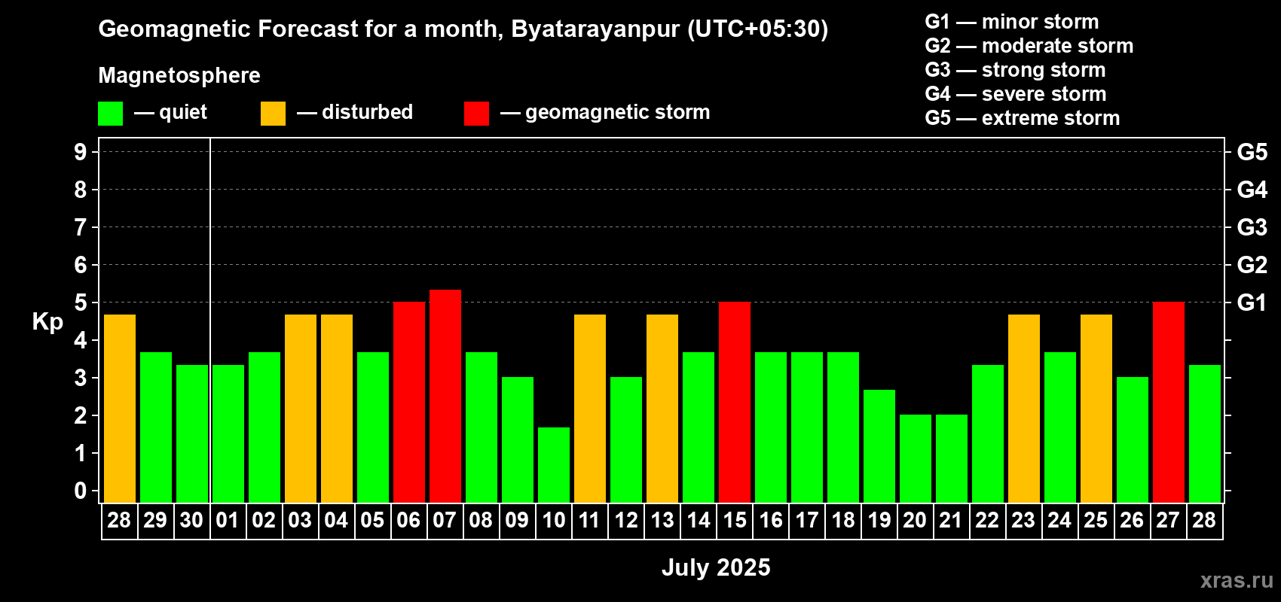The image size is (1281, 602).
Task: Select the red bar for July 06
Action: (409, 402)
